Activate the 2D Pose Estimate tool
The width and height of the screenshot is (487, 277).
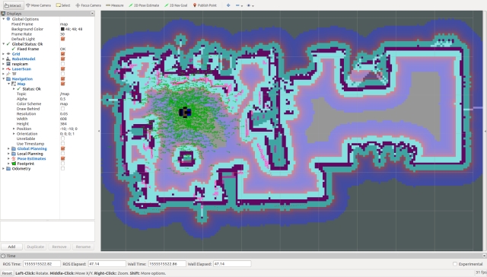point(144,5)
